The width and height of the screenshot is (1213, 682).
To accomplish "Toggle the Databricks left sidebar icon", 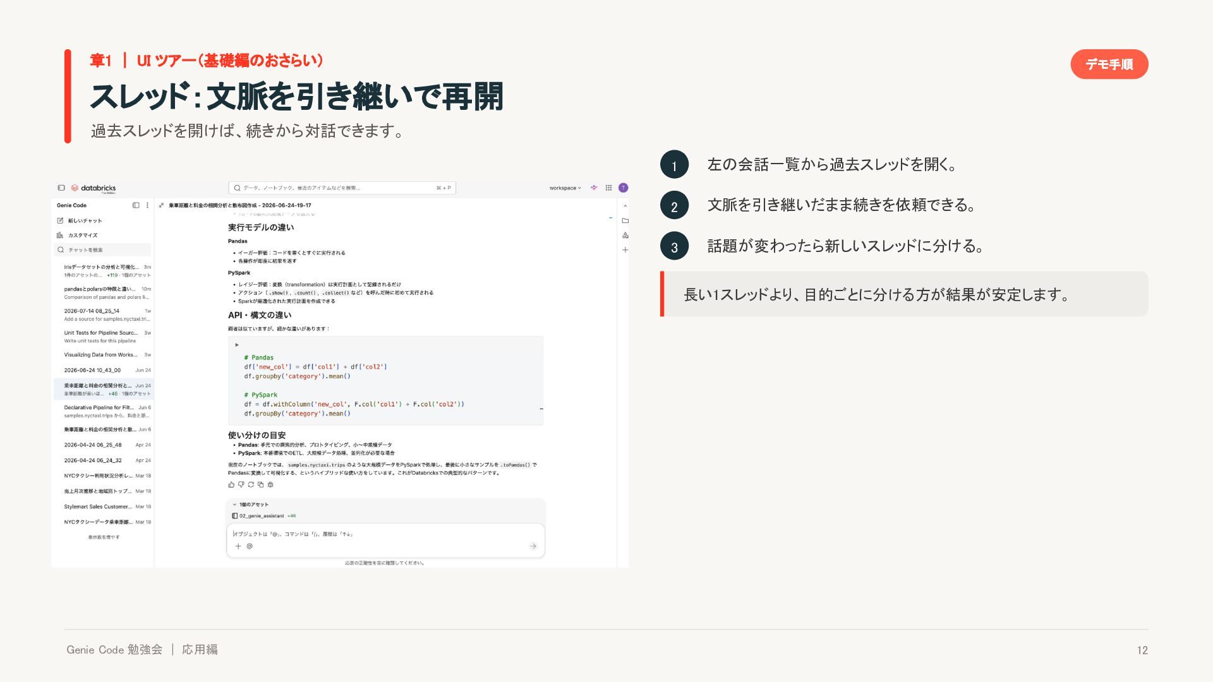I will tap(61, 188).
